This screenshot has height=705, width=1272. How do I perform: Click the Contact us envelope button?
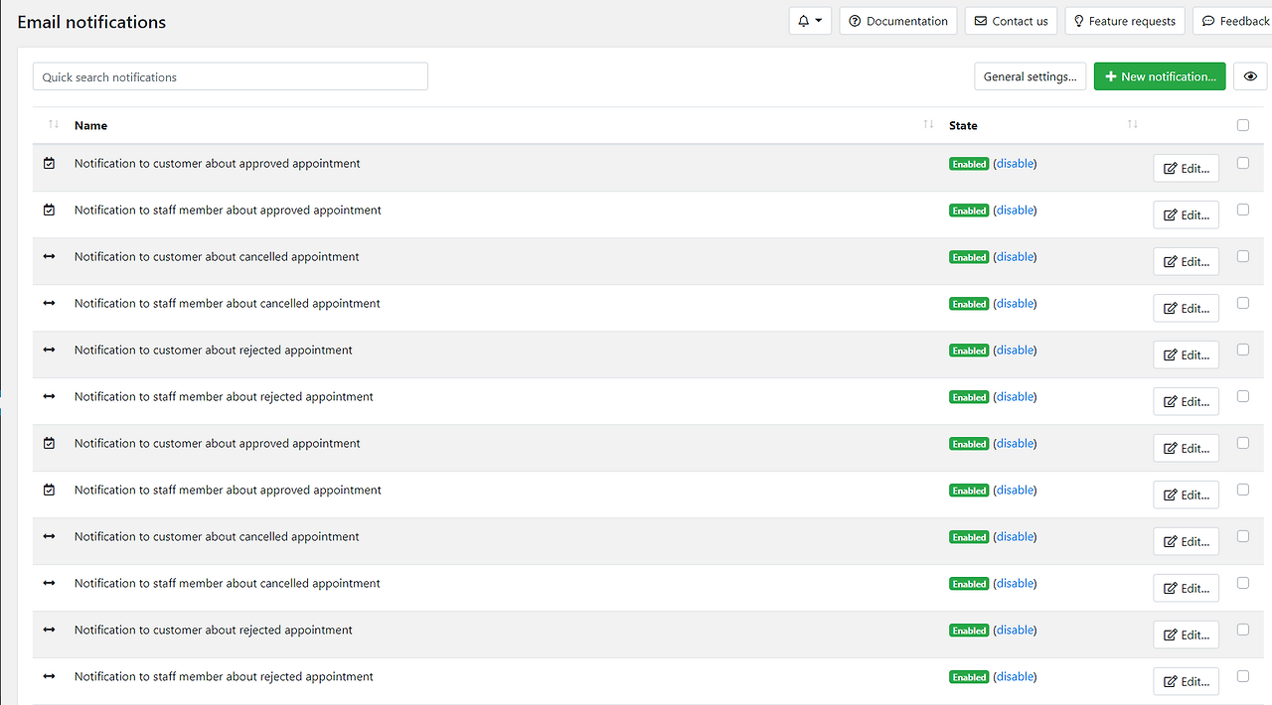tap(1011, 21)
